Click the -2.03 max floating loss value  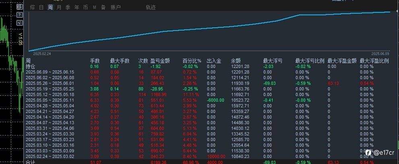(x=268, y=66)
